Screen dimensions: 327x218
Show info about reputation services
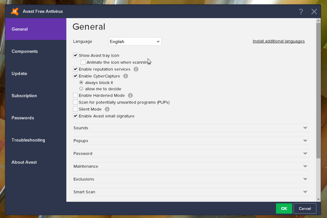pyautogui.click(x=136, y=69)
